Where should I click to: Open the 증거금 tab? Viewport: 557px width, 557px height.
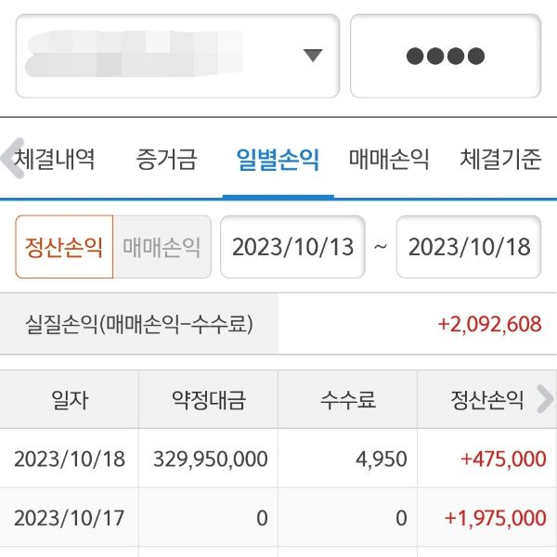(x=166, y=160)
